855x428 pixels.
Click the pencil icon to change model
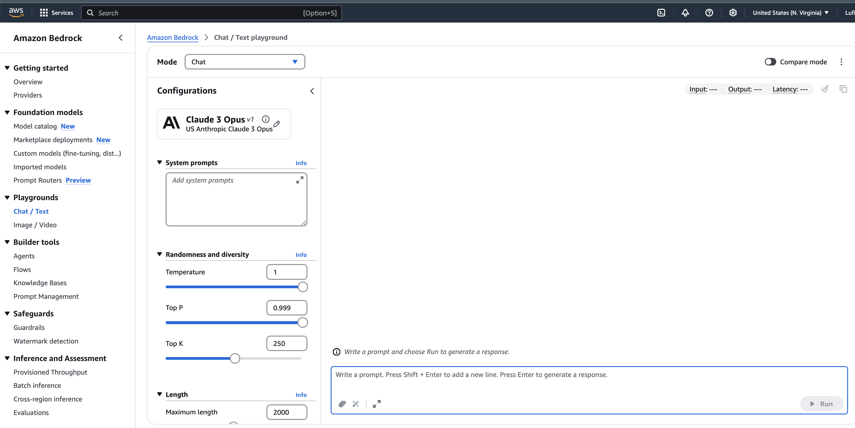click(276, 124)
